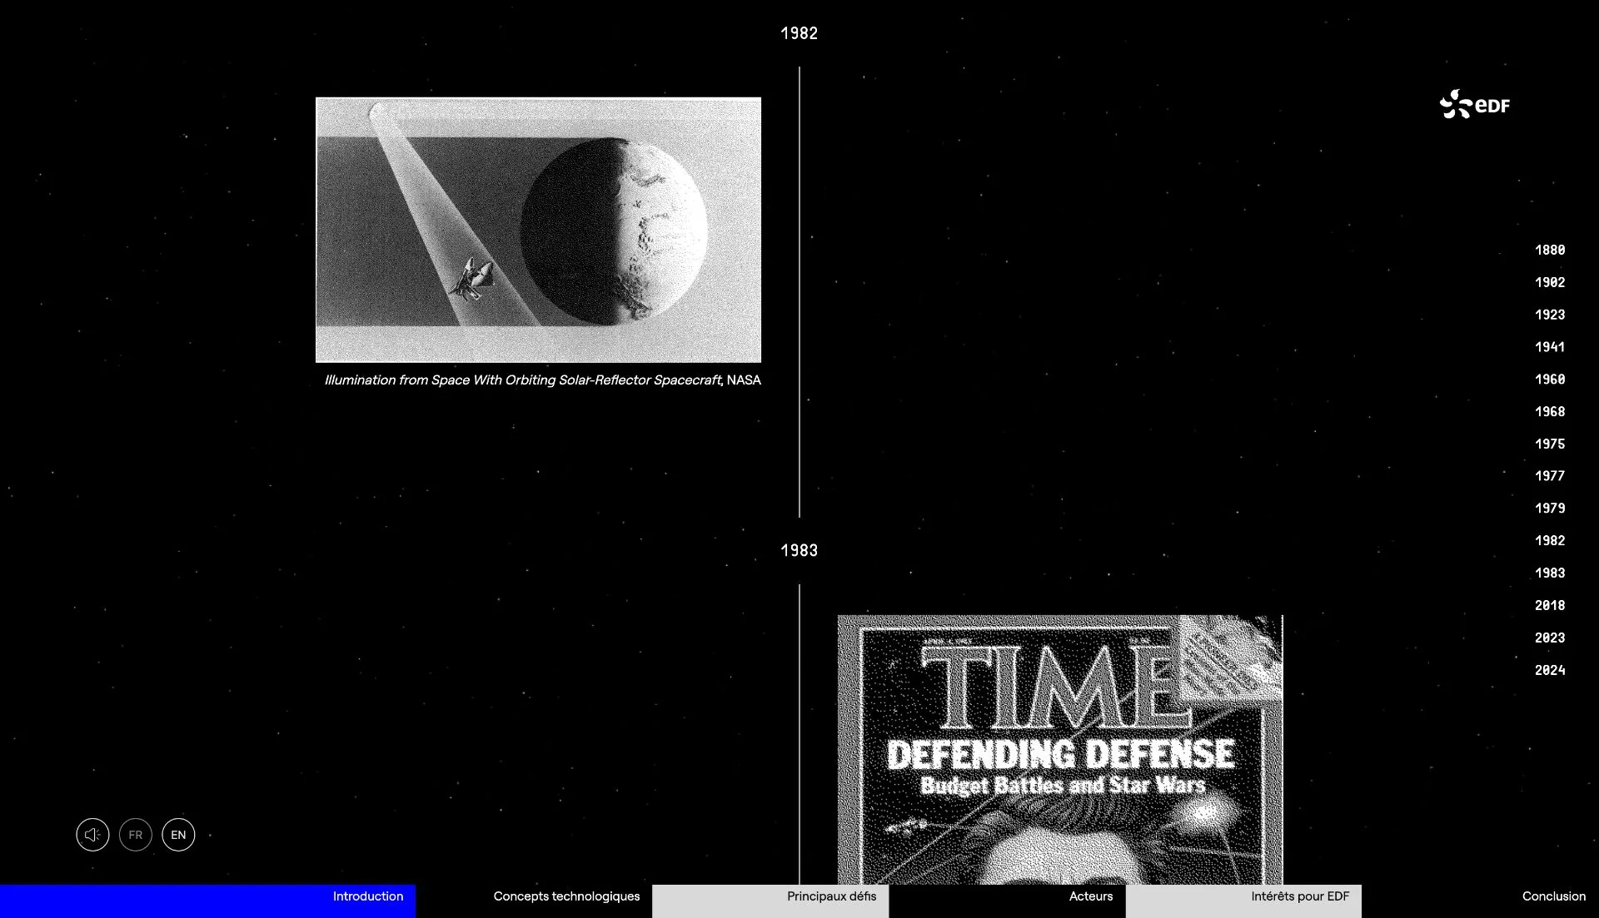1599x918 pixels.
Task: Select the 1979 timeline entry
Action: click(x=1550, y=509)
